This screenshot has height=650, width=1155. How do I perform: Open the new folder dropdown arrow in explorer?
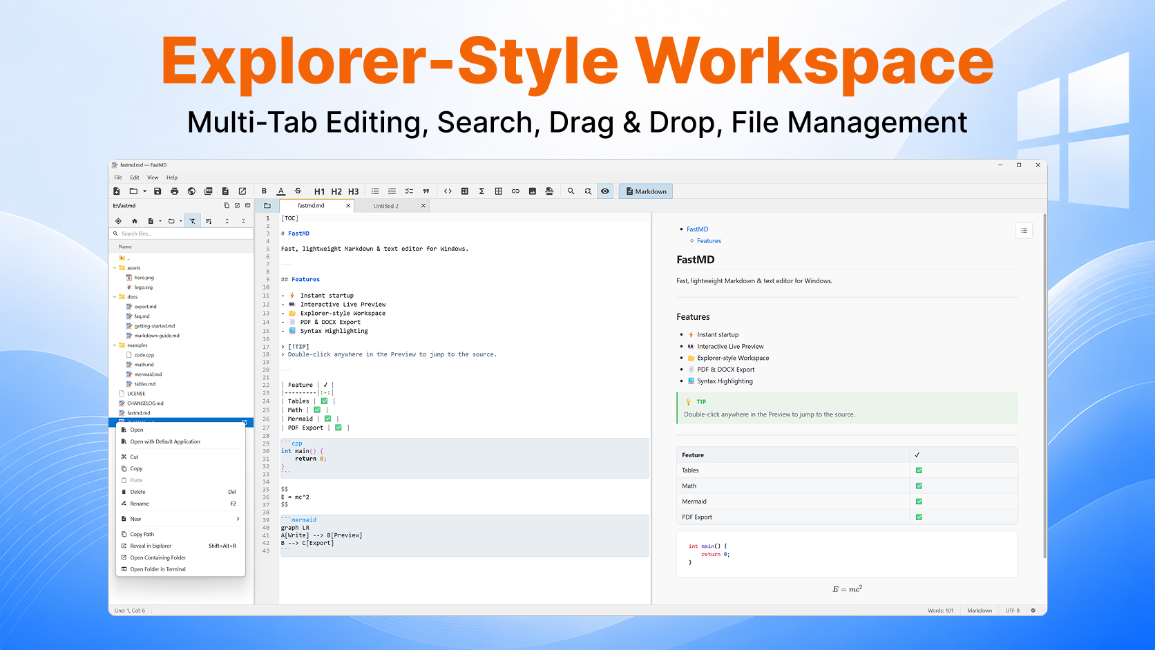[x=181, y=221]
